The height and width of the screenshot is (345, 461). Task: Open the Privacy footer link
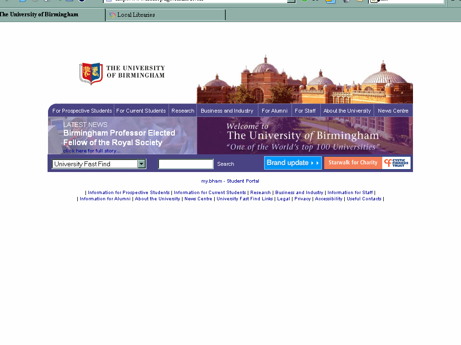[x=303, y=198]
